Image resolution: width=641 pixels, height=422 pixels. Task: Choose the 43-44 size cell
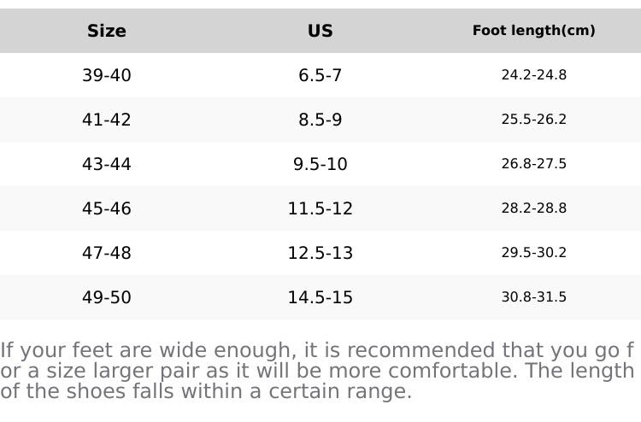[107, 164]
